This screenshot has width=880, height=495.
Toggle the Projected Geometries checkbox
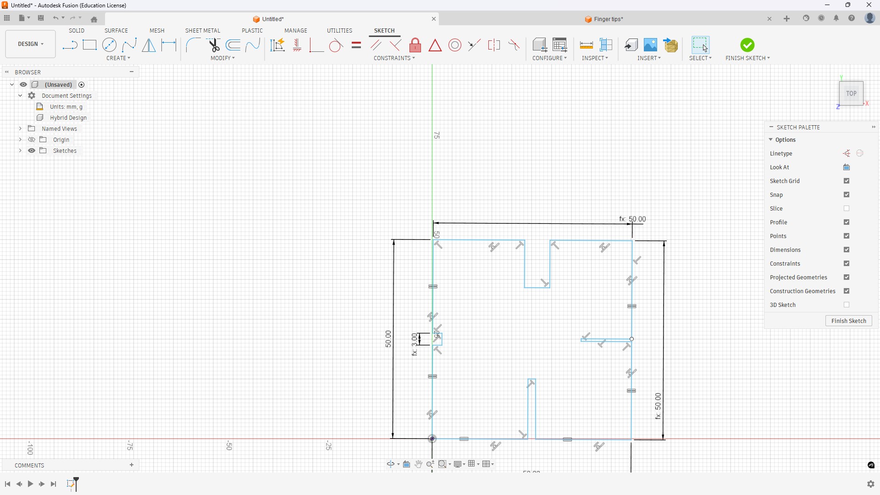(847, 278)
